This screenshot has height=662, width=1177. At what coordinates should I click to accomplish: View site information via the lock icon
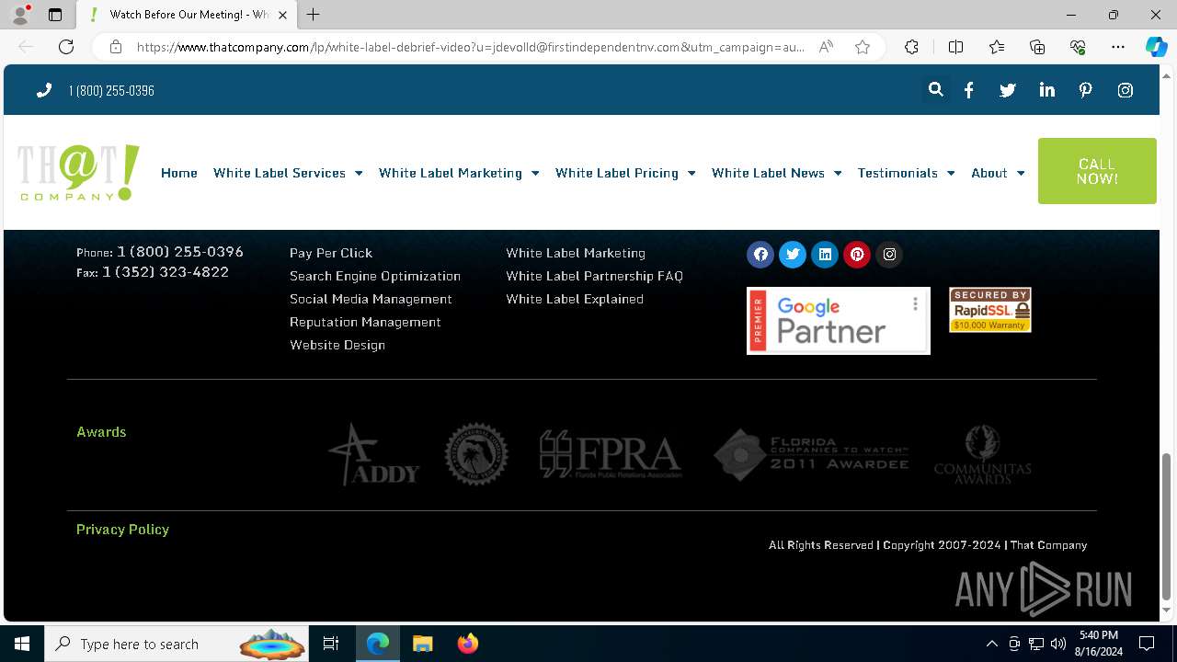pyautogui.click(x=116, y=47)
